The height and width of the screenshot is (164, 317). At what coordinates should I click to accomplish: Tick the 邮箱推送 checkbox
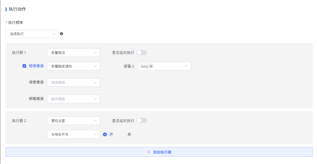coord(24,99)
